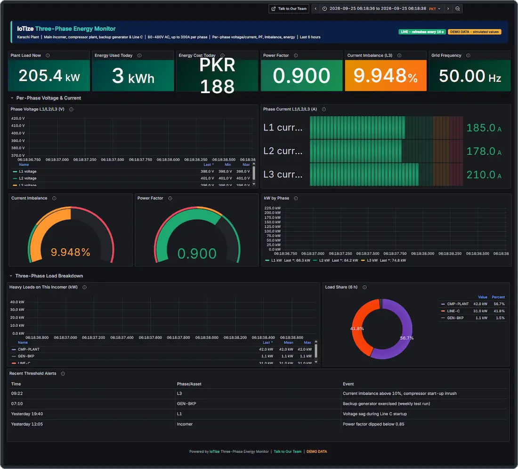Open info icon for Recent Threshold Alerts
The image size is (518, 469).
[63, 374]
